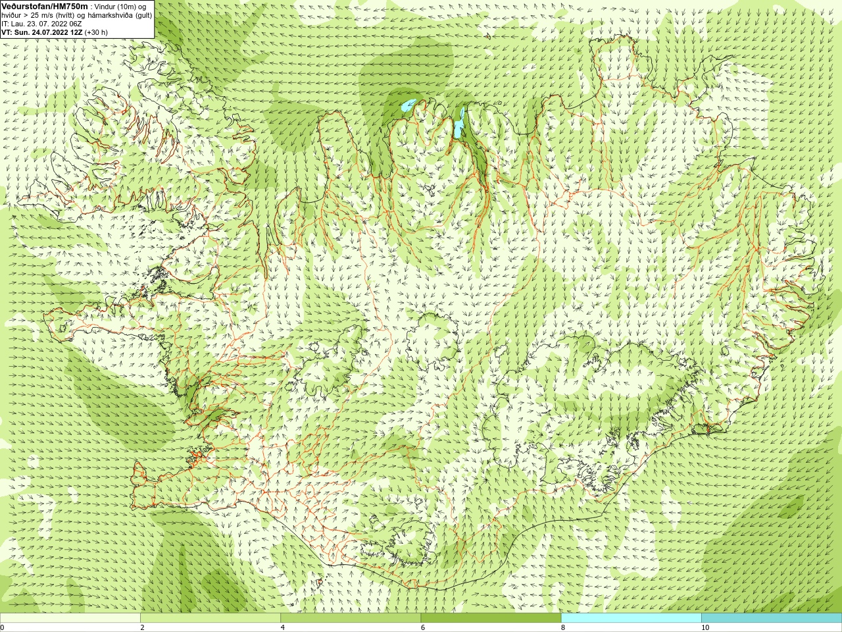Click the '(+30 h)' forecast offset text
The width and height of the screenshot is (842, 632).
click(x=96, y=32)
